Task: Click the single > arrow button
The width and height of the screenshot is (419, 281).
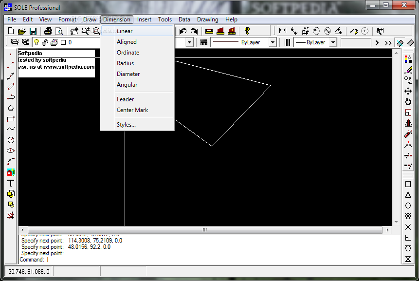Action: tap(377, 43)
